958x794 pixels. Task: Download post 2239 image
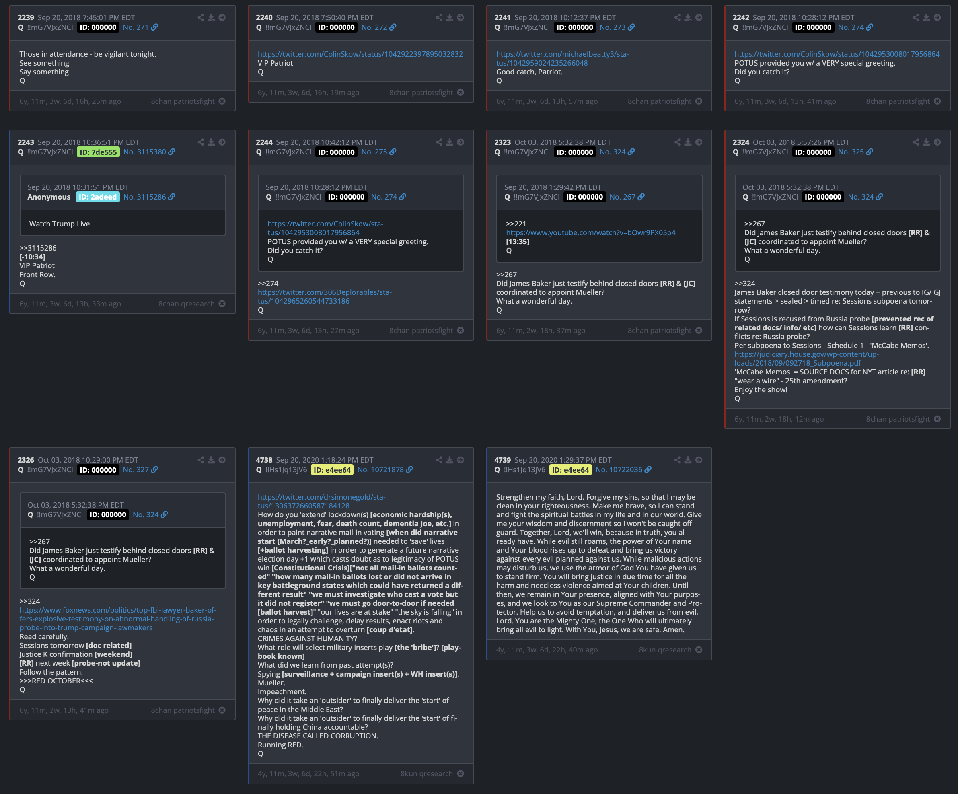point(211,17)
